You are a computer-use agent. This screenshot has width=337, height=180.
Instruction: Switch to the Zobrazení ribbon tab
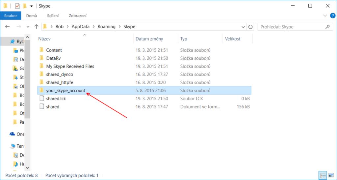coord(78,15)
